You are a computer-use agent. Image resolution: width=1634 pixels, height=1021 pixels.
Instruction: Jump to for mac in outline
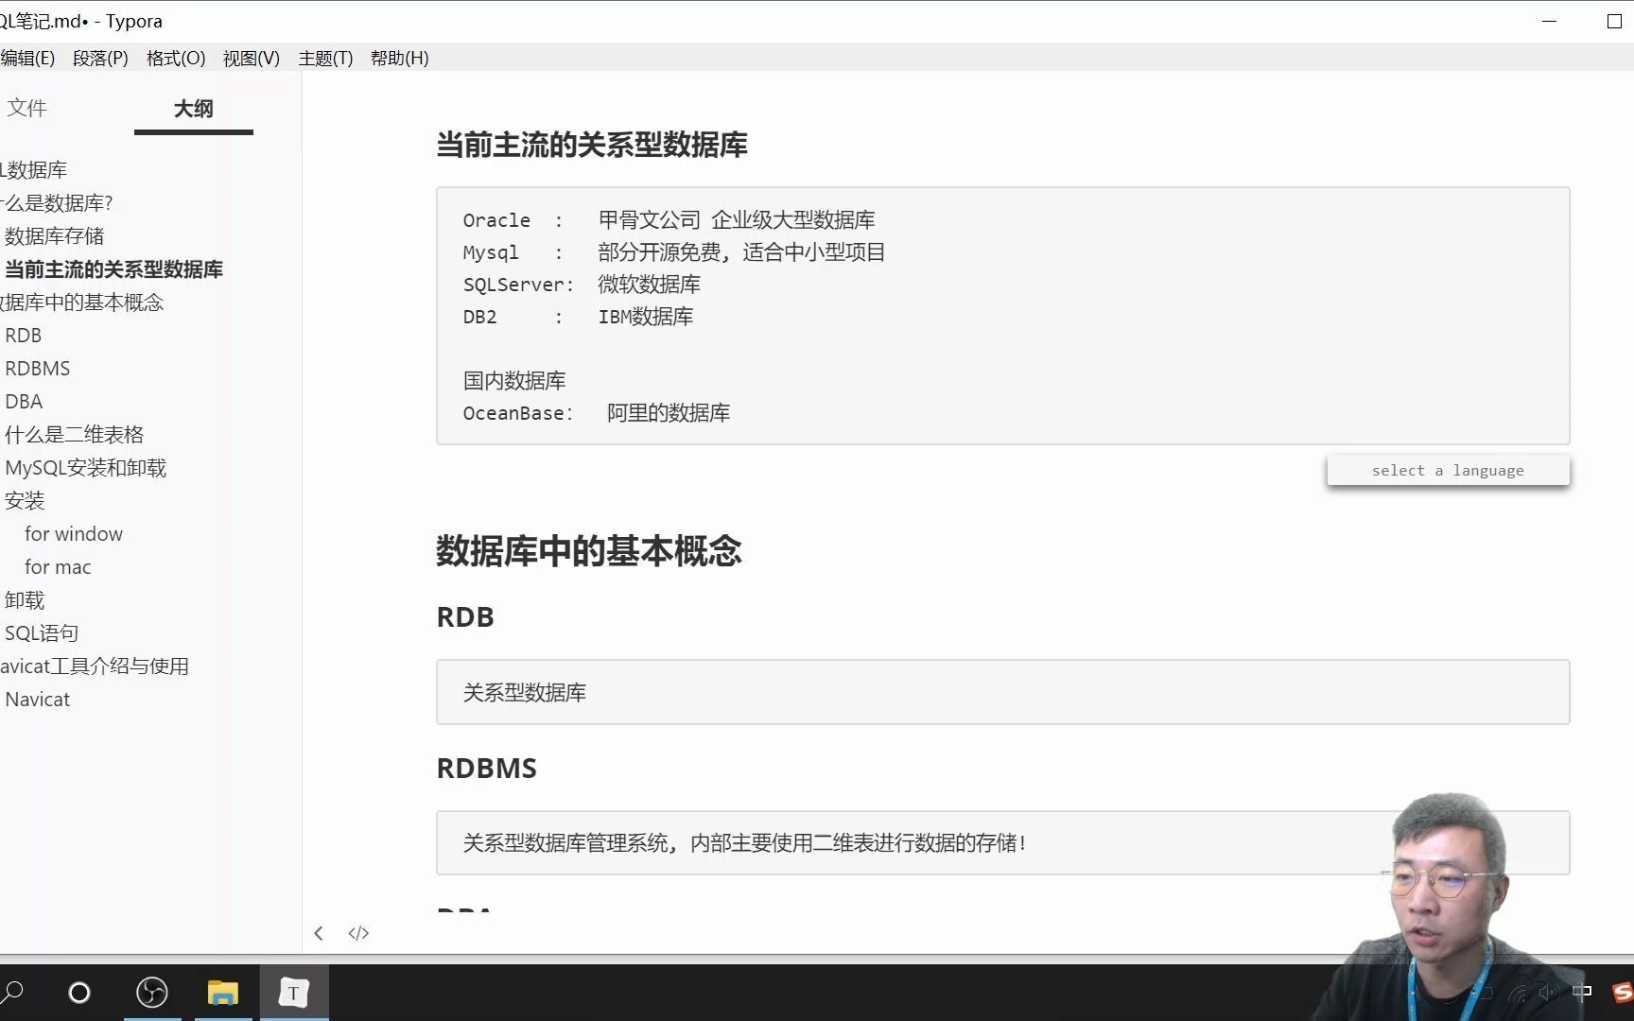coord(58,567)
